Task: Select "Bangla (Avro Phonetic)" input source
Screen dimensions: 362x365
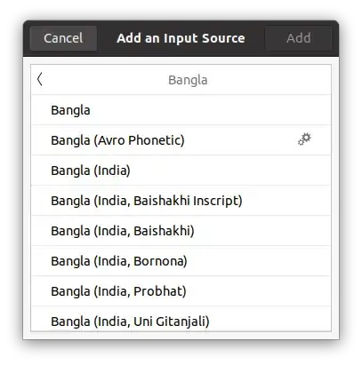Action: tap(181, 140)
